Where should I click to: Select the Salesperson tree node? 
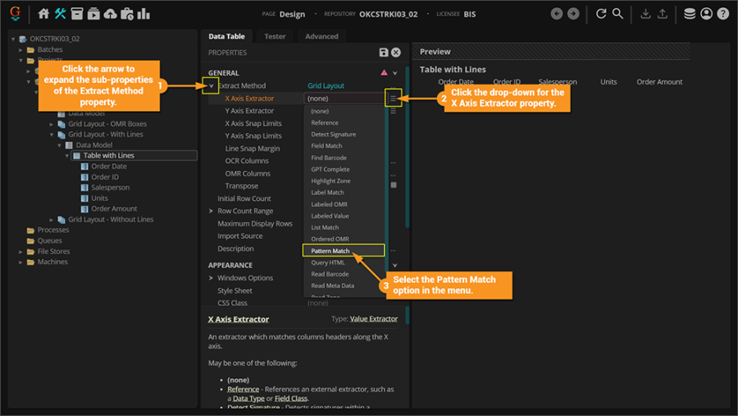(x=110, y=187)
